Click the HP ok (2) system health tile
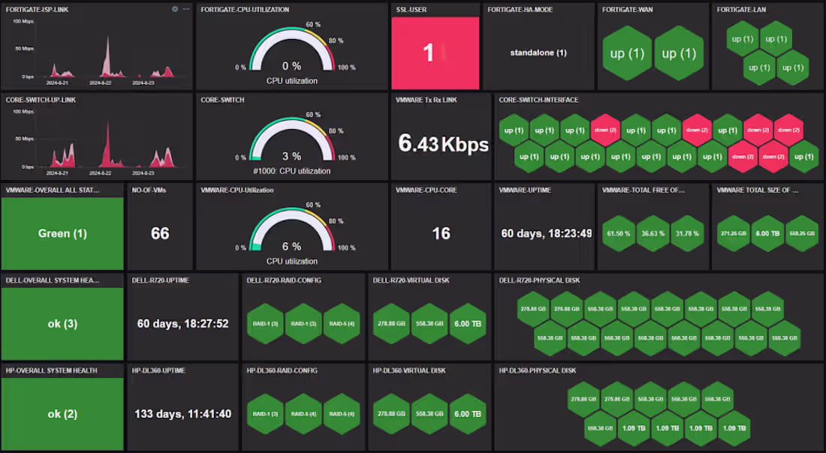 pos(62,414)
